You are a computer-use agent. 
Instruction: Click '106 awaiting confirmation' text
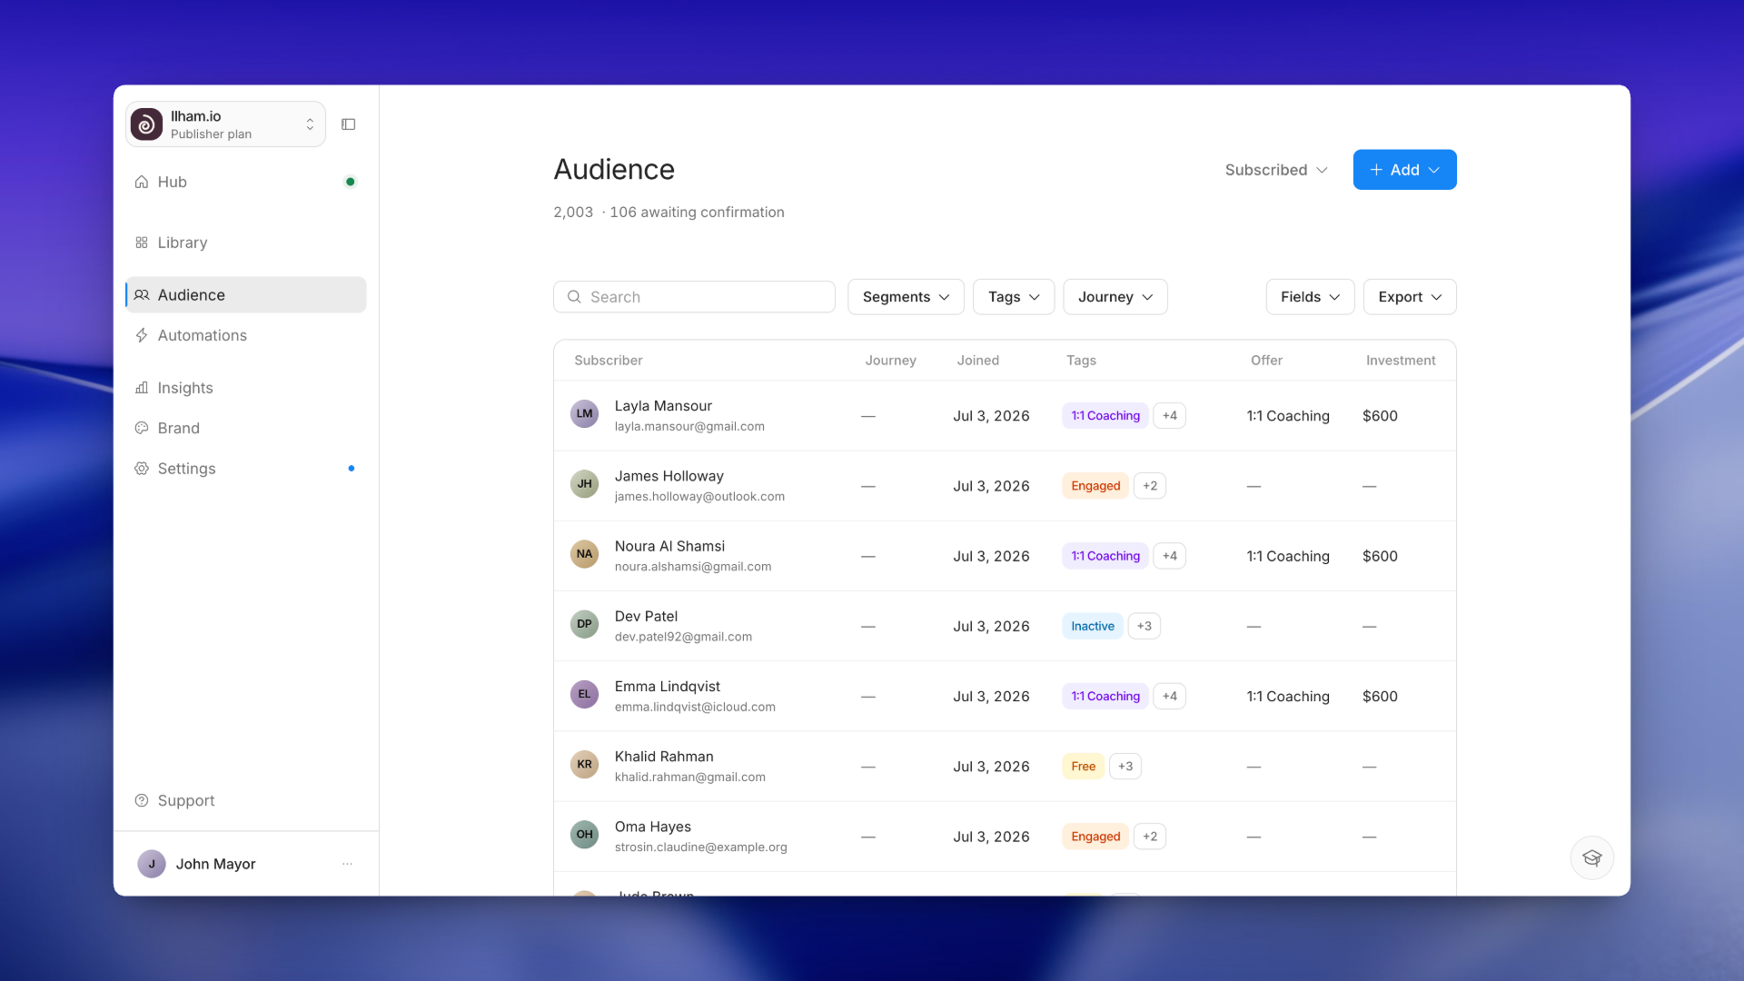pos(697,213)
